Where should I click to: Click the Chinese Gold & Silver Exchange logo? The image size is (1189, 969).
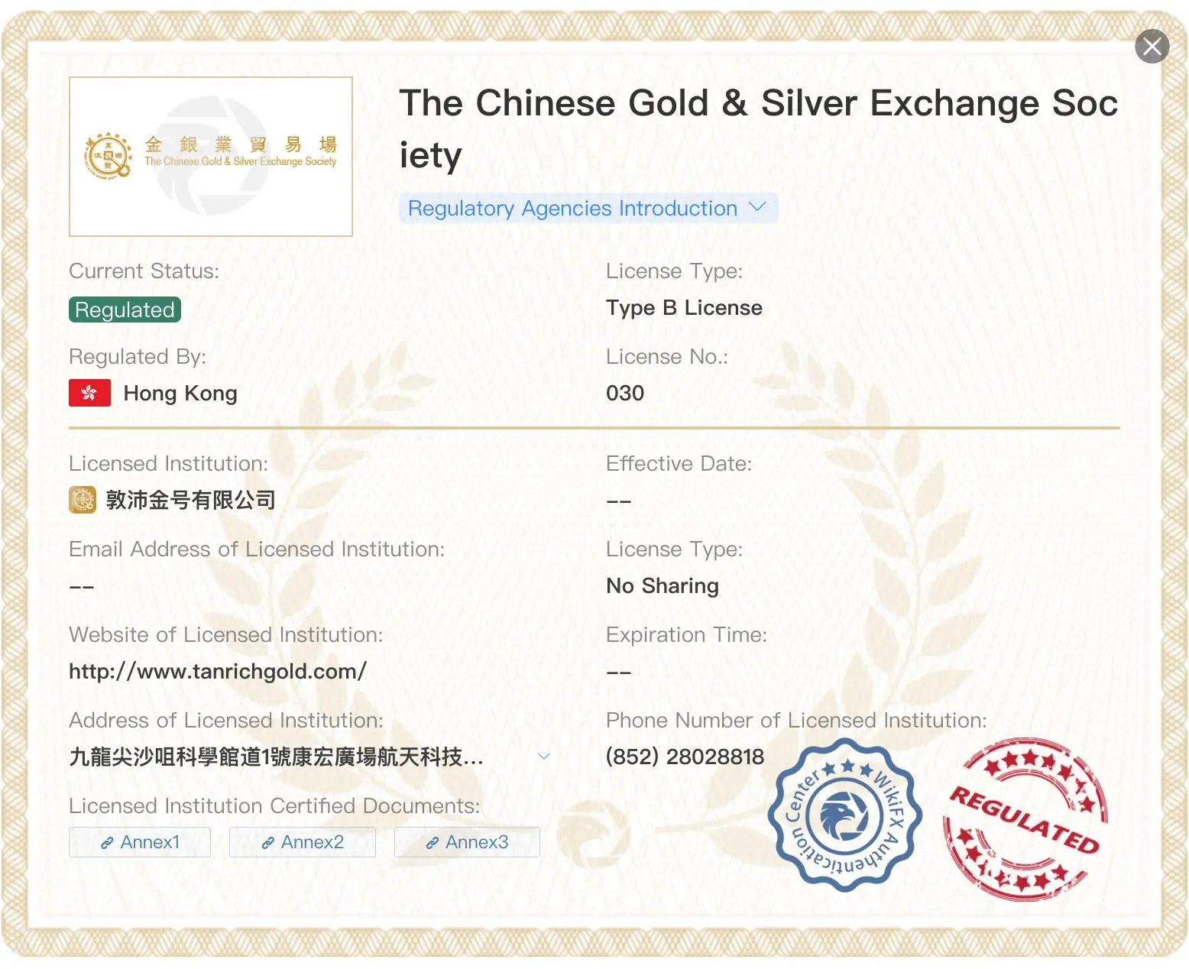point(211,157)
